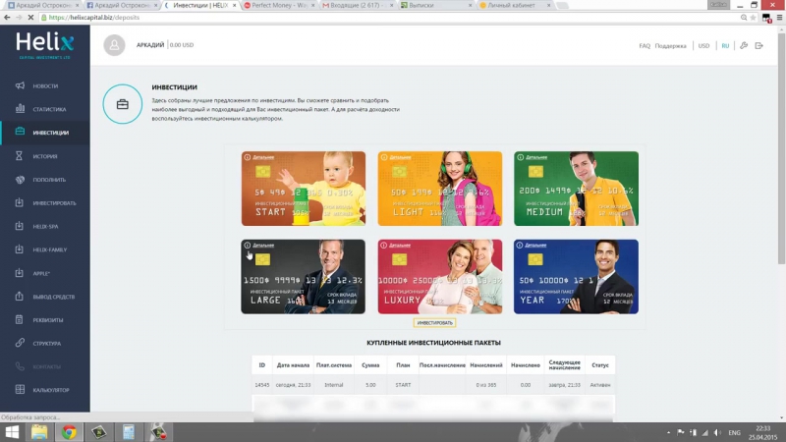Click the ENG language indicator in tray
This screenshot has height=442, width=786.
(734, 432)
